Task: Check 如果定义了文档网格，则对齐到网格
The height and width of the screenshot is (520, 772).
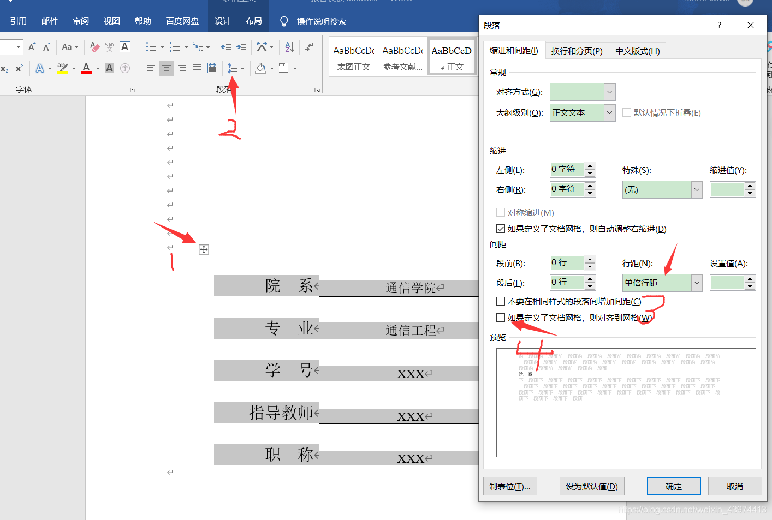Action: (501, 318)
